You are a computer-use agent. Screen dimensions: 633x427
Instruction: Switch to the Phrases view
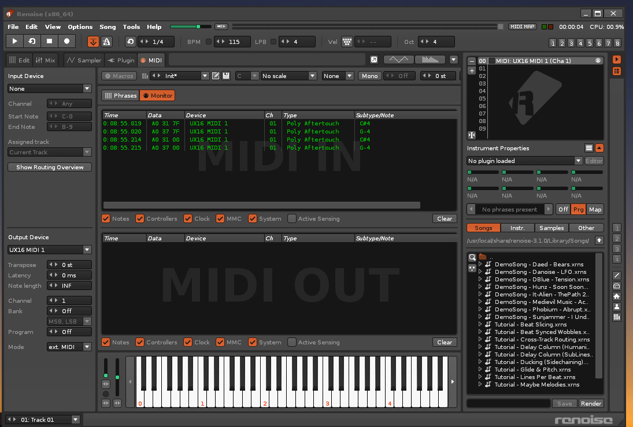pyautogui.click(x=121, y=96)
